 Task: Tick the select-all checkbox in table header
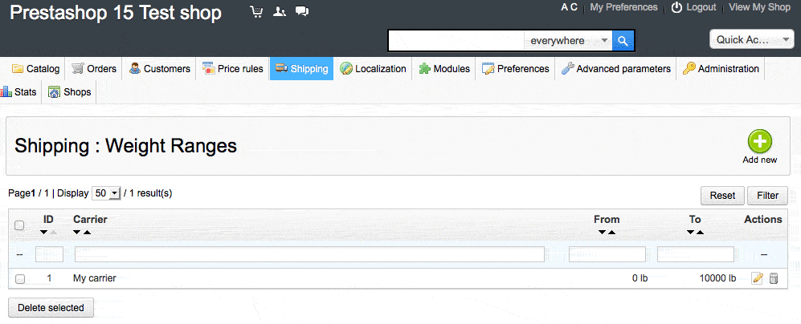point(19,225)
